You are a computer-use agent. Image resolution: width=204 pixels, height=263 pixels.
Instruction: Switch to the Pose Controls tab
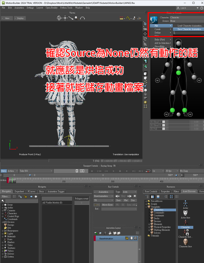pos(151,191)
